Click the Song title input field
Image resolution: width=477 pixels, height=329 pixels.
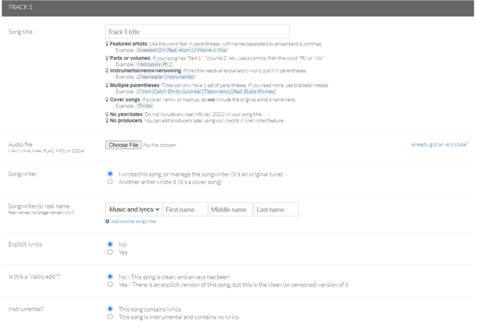pos(197,32)
